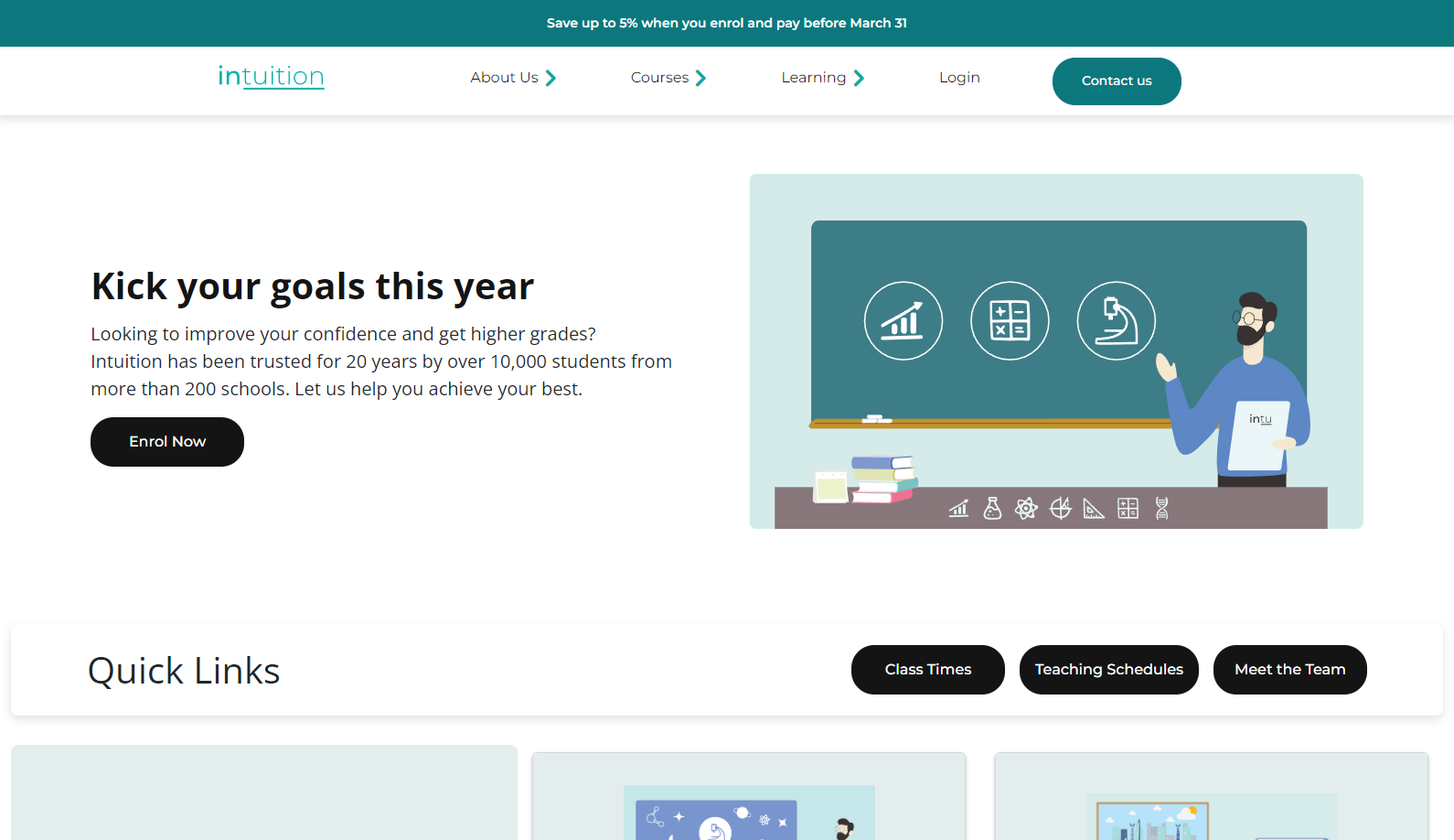Expand the Courses menu chevron
The height and width of the screenshot is (840, 1454).
[700, 78]
